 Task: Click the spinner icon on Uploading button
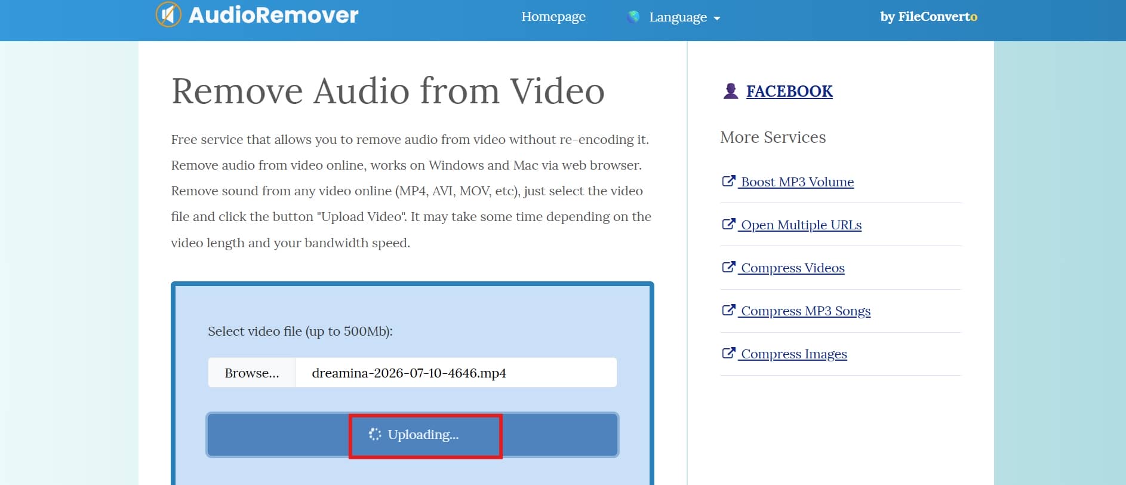tap(375, 434)
